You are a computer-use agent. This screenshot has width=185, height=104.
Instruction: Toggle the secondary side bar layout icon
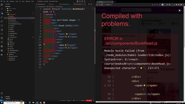pos(82,1)
